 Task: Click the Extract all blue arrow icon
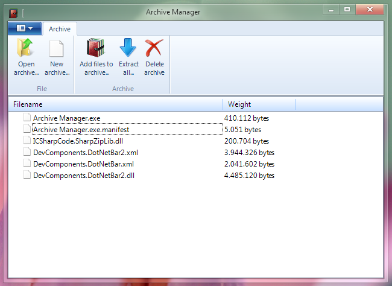(128, 47)
